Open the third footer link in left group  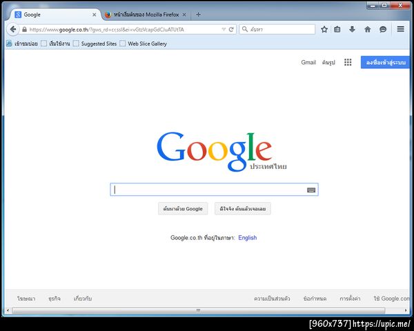[x=83, y=299]
